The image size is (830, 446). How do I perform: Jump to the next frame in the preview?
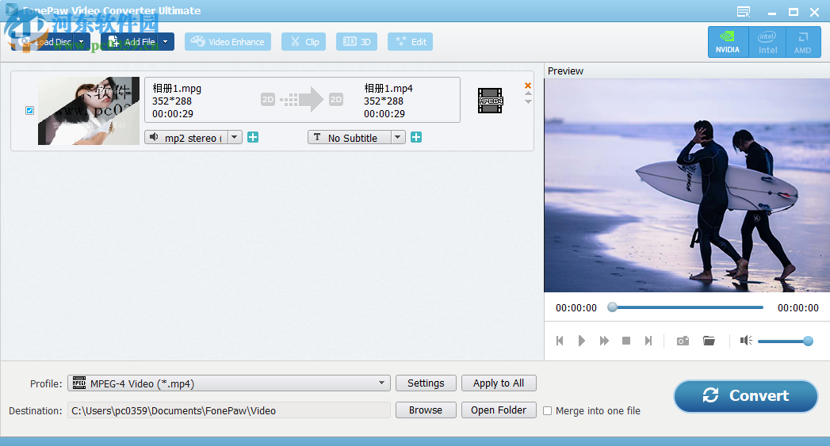(x=648, y=341)
